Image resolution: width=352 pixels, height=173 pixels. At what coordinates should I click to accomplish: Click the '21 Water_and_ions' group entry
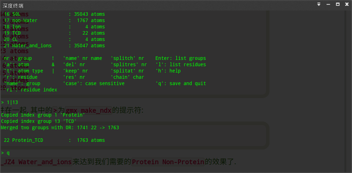(54, 46)
